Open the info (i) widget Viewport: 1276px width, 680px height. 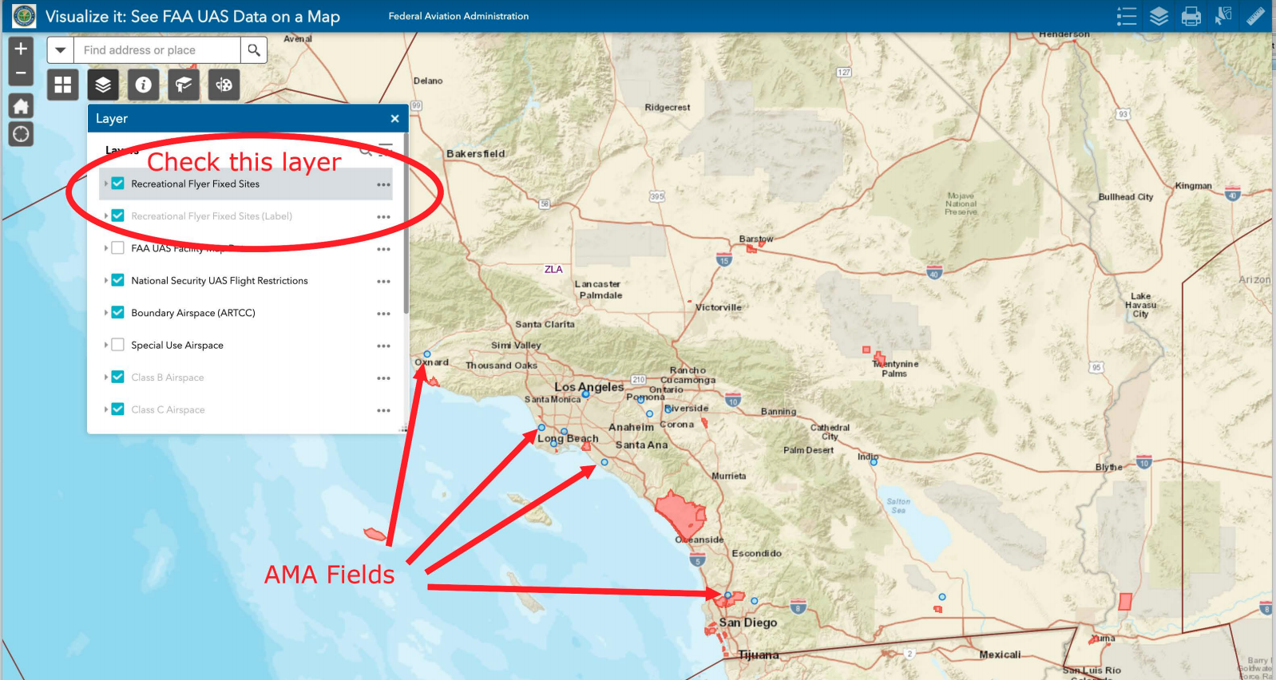pyautogui.click(x=144, y=85)
